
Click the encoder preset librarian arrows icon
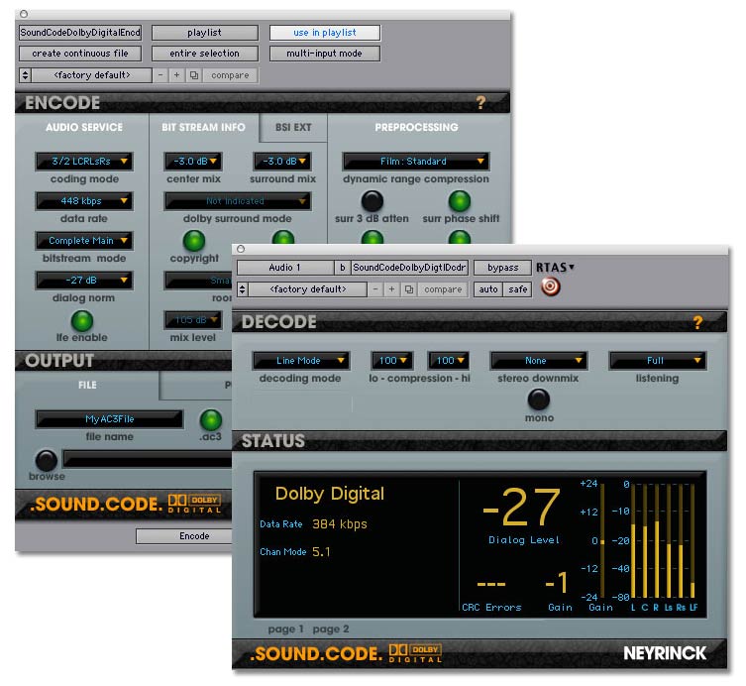(x=25, y=75)
